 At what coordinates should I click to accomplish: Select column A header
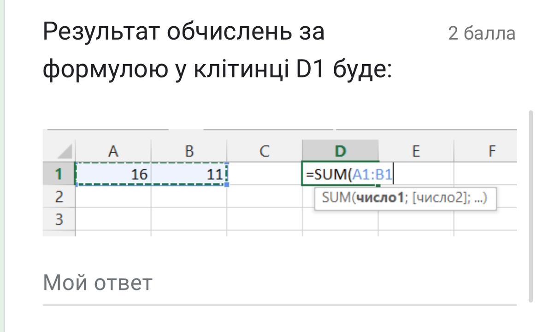click(113, 151)
